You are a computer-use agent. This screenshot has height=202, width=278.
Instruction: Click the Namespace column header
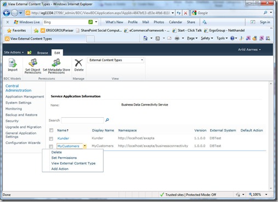pyautogui.click(x=127, y=130)
